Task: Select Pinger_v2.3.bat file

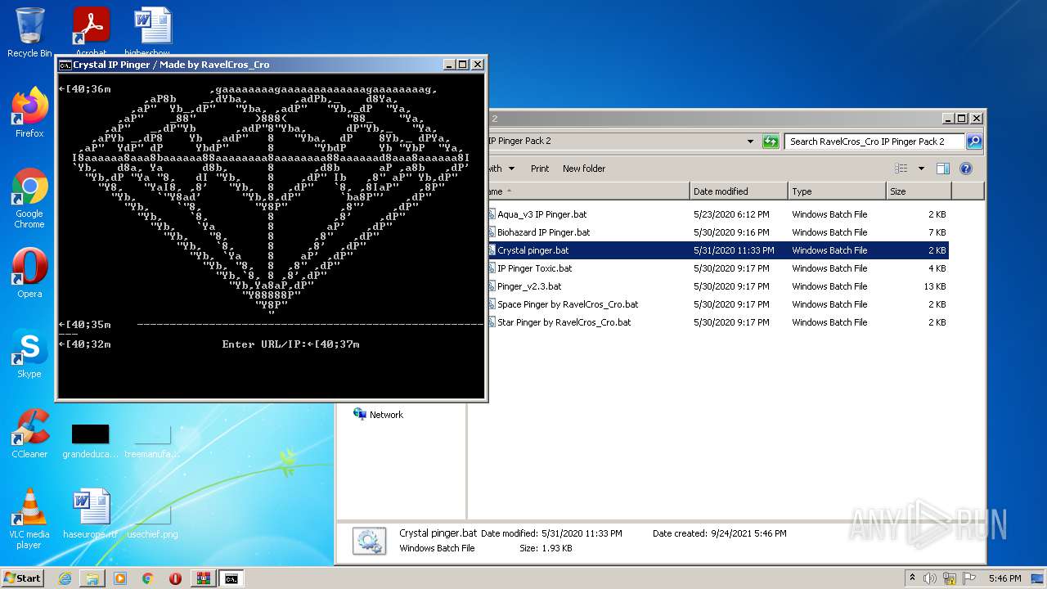Action: [529, 286]
